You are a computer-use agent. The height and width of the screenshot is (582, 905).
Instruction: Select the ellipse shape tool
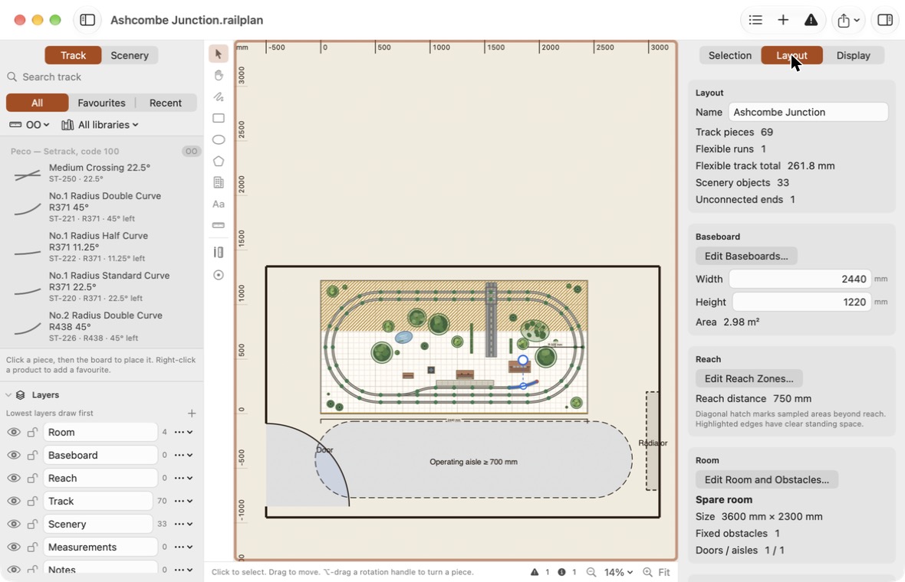coord(218,139)
